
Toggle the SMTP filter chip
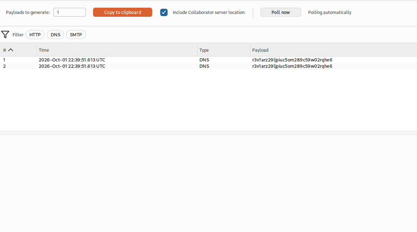[76, 35]
